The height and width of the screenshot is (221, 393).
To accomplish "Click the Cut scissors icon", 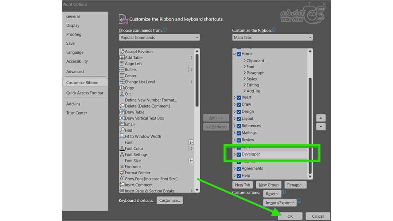I will coord(122,94).
